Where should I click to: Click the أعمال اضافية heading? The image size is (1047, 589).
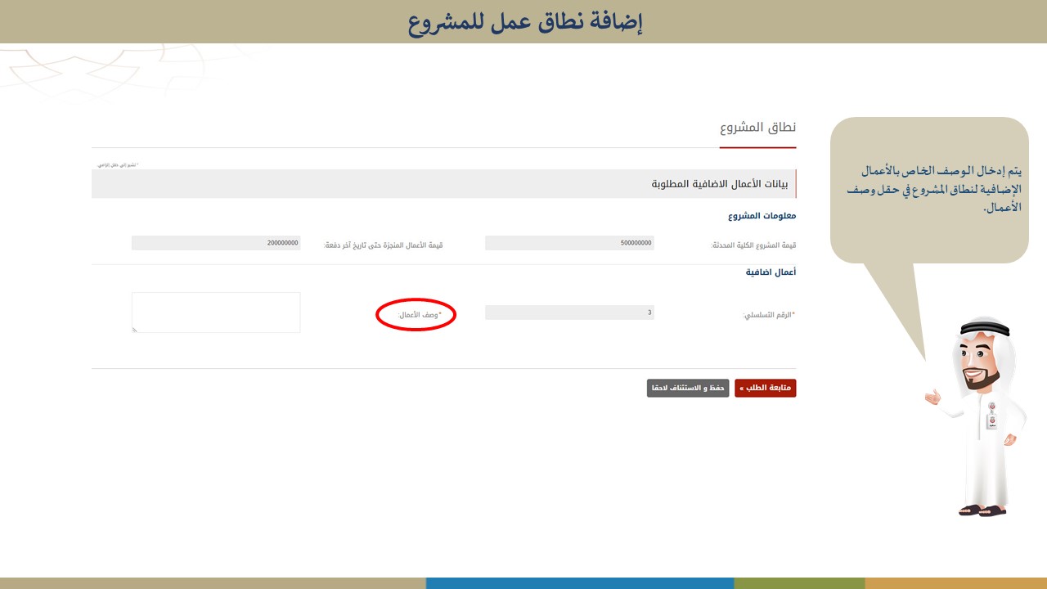771,272
